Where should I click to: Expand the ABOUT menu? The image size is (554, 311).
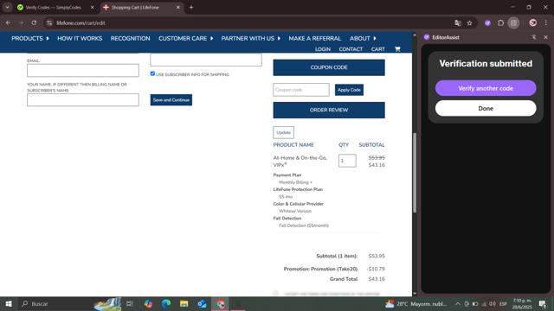point(363,38)
